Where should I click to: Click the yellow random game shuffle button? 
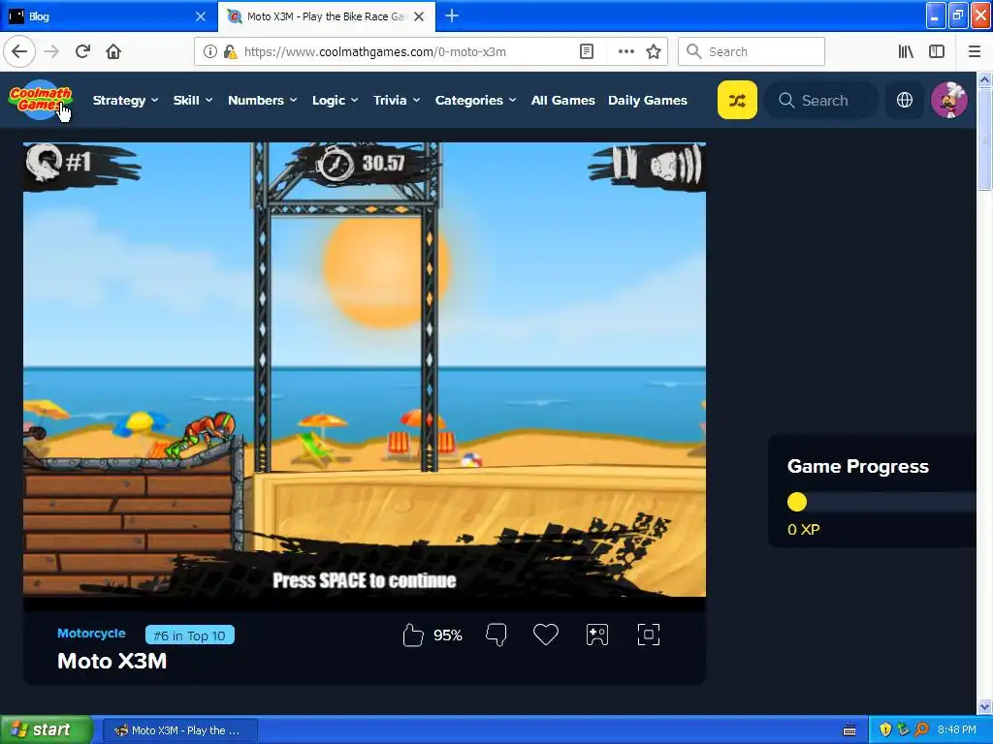pos(737,100)
